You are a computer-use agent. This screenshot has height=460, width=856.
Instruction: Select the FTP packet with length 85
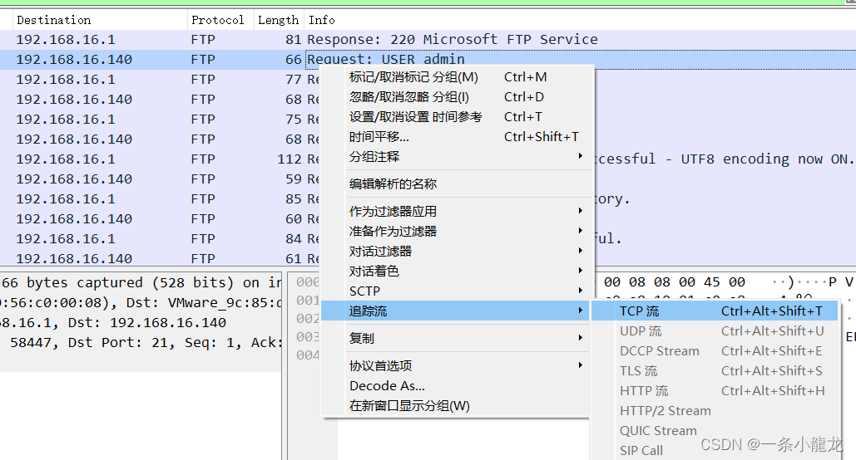click(160, 199)
